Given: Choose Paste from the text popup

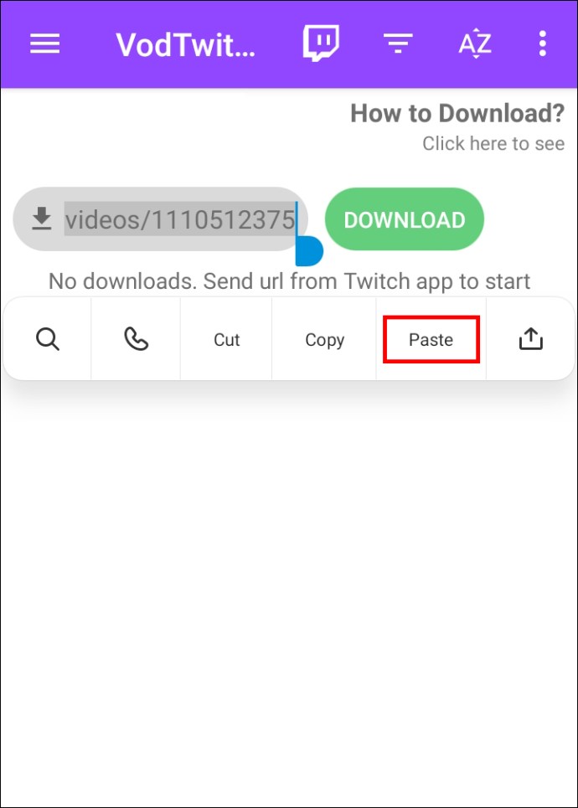Looking at the screenshot, I should pyautogui.click(x=431, y=340).
